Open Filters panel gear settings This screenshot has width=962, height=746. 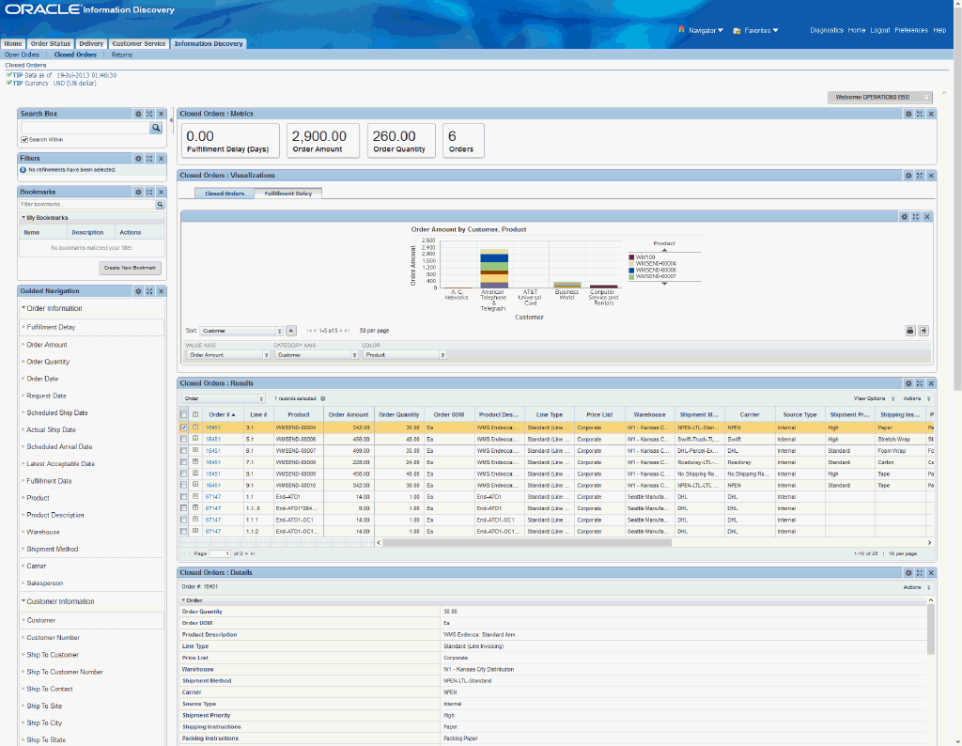(138, 158)
